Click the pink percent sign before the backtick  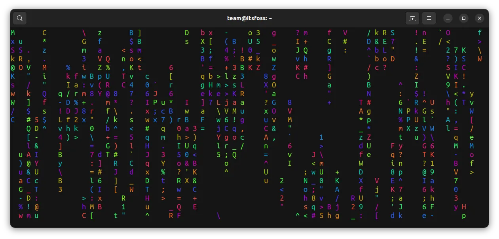[226, 59]
